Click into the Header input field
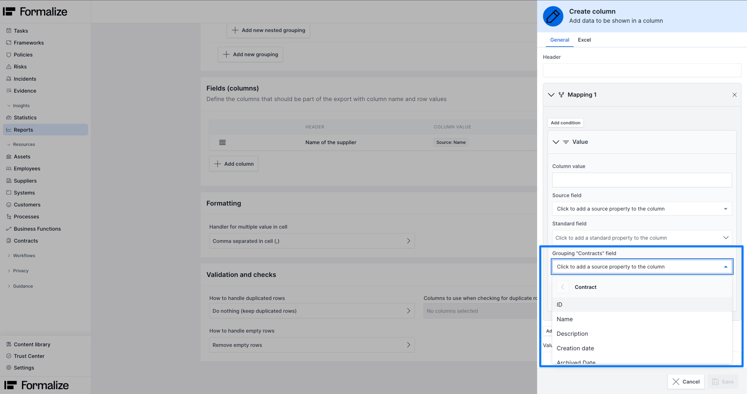 click(x=641, y=70)
